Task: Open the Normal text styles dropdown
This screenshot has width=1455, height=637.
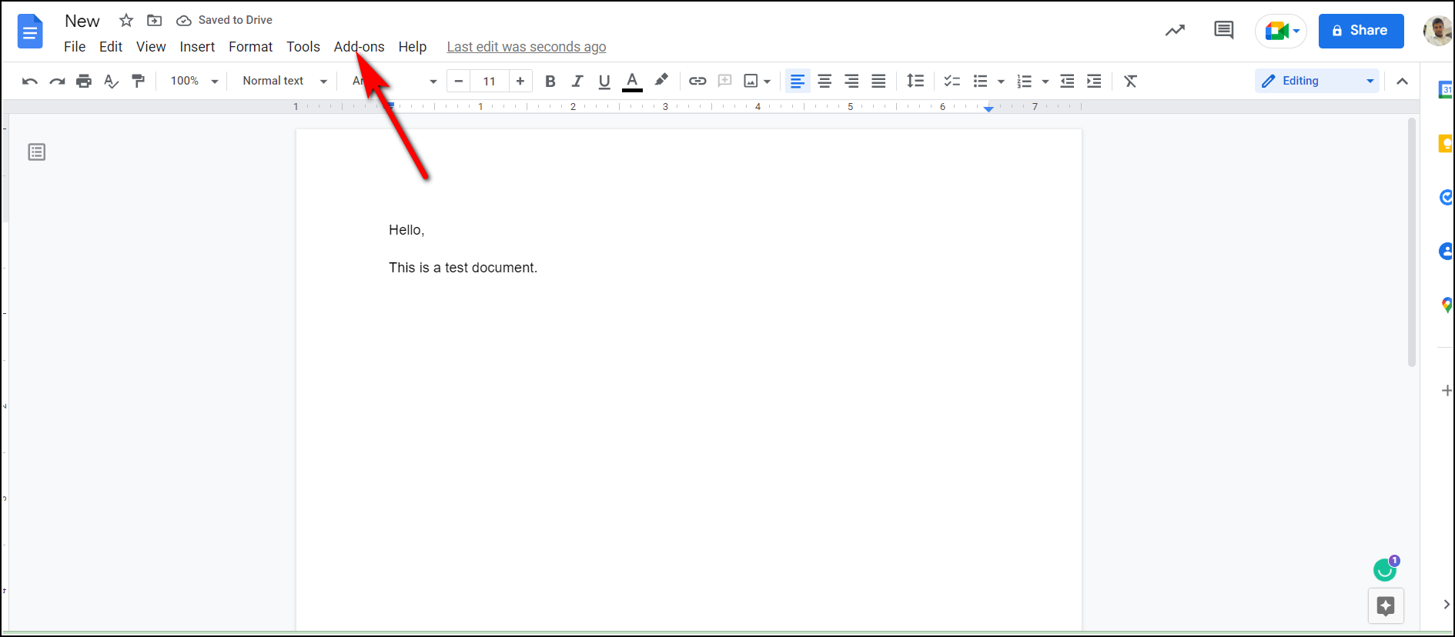Action: [285, 81]
